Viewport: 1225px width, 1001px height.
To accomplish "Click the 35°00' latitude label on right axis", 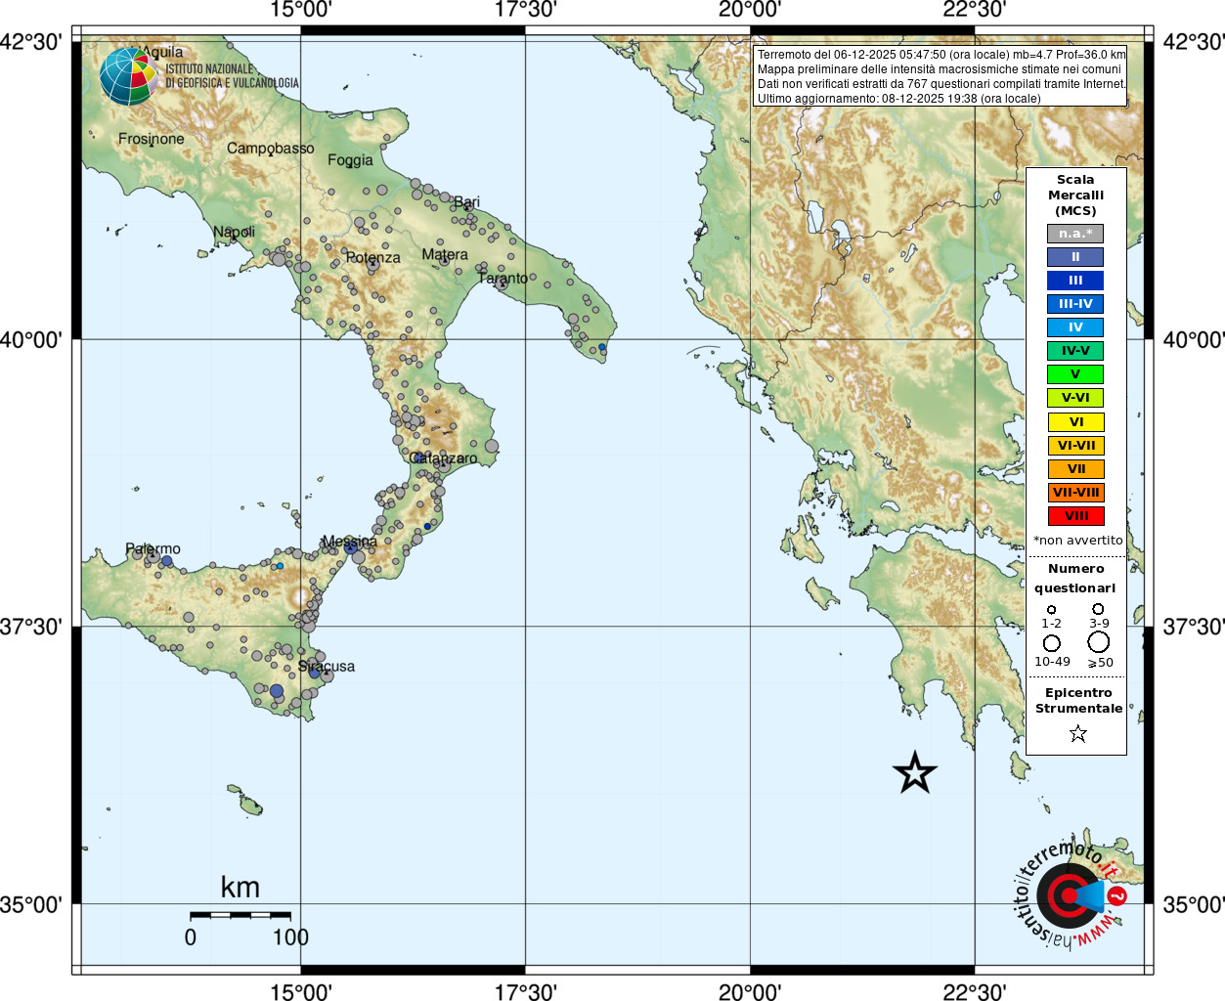I will click(1194, 905).
